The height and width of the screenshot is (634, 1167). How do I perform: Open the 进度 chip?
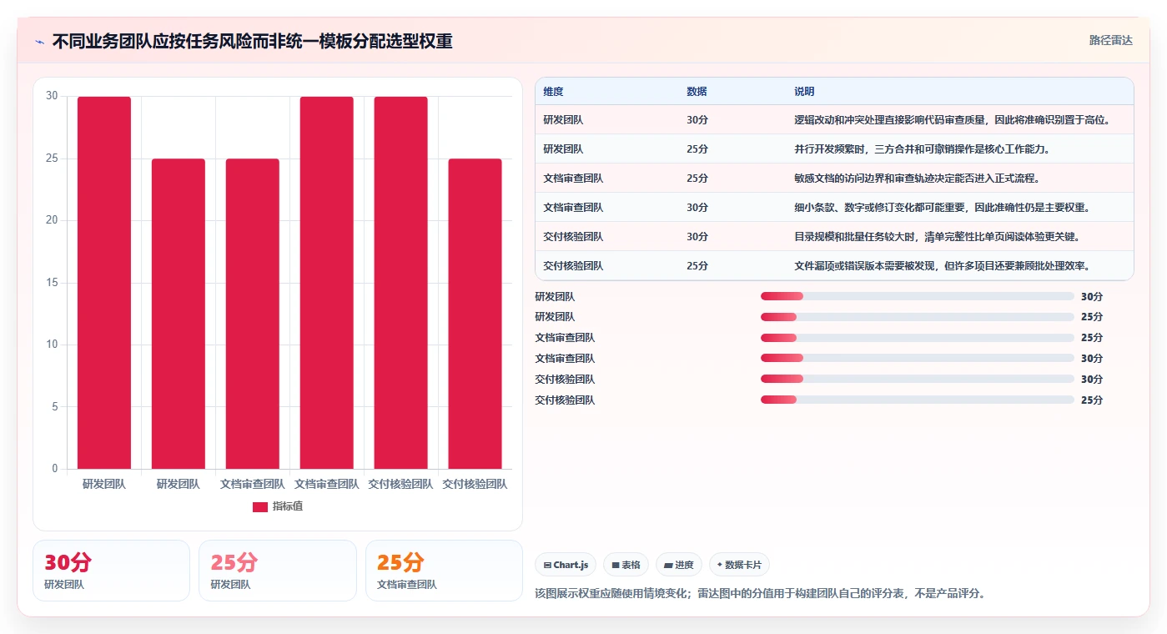click(679, 565)
